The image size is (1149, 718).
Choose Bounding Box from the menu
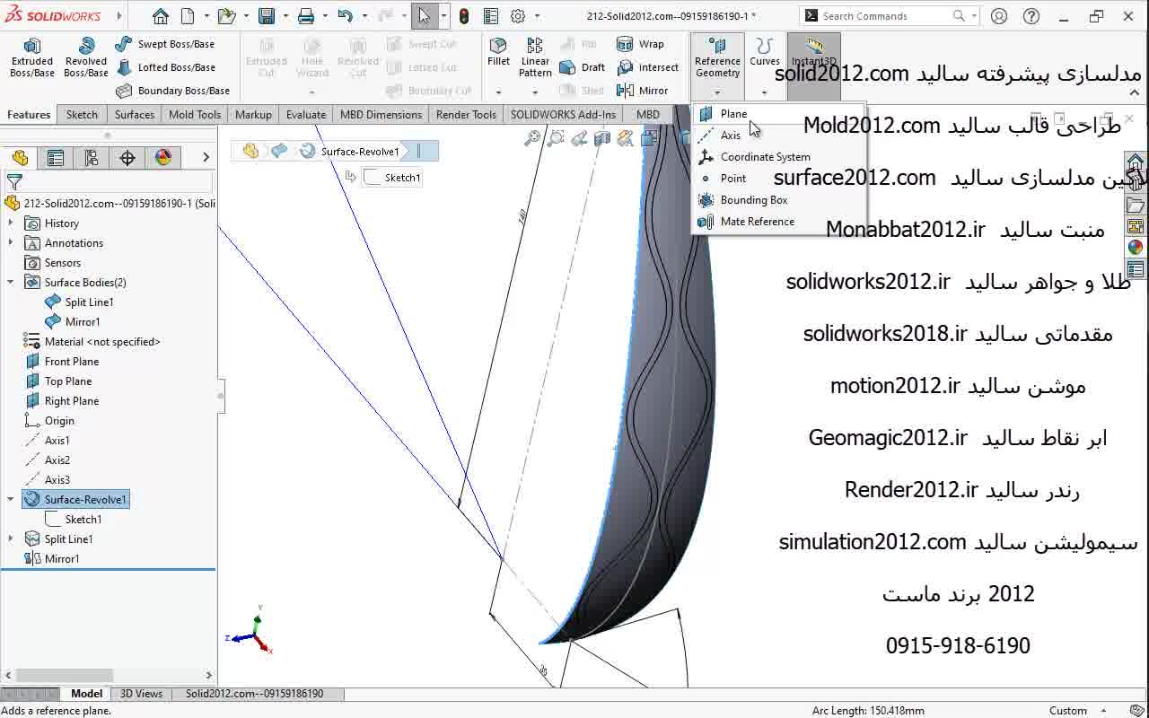click(x=779, y=200)
